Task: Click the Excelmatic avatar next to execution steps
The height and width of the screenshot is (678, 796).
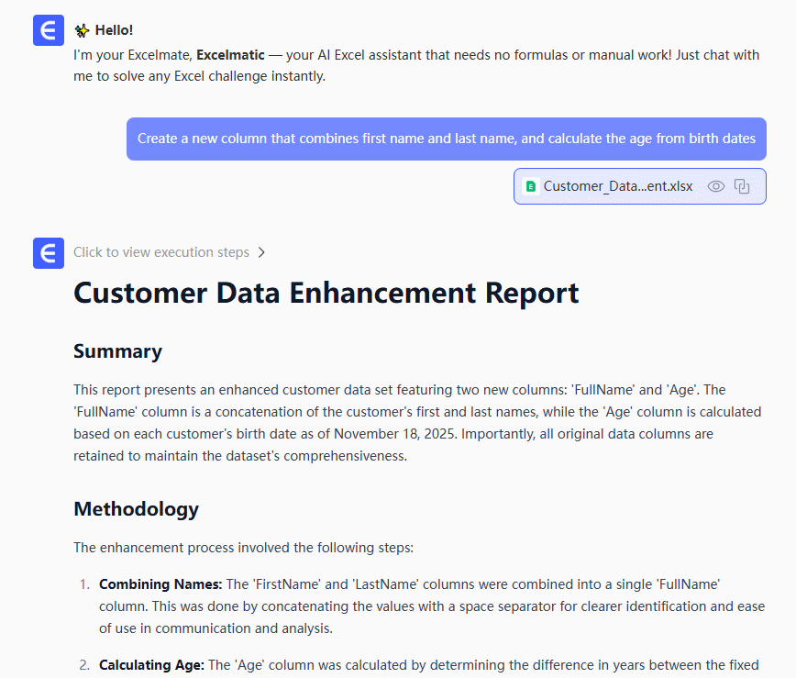Action: (x=49, y=253)
